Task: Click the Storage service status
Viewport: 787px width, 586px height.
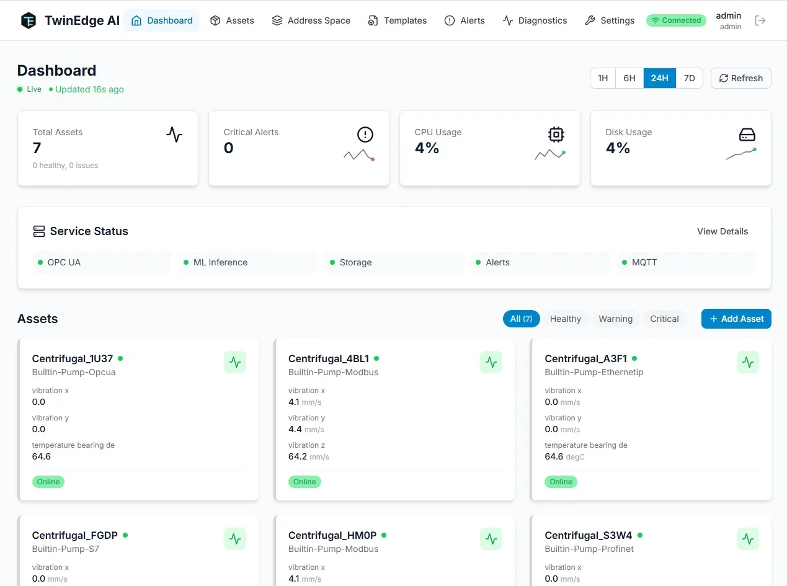Action: [394, 262]
